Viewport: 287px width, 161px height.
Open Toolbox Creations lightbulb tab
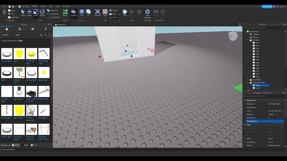click(46, 29)
